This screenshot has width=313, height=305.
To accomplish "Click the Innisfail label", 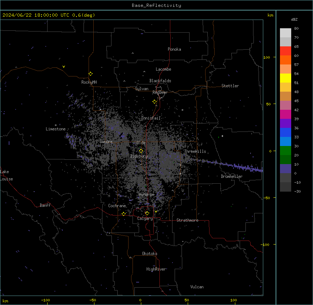I will tap(151, 118).
